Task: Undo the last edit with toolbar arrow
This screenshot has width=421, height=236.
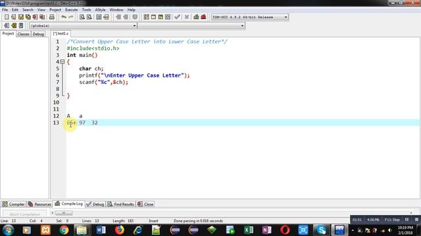Action: pyautogui.click(x=64, y=17)
